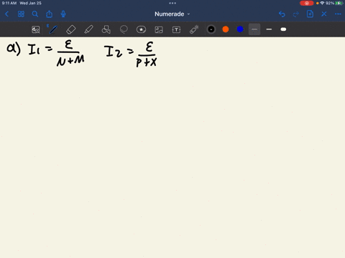Add a new page
The width and height of the screenshot is (345, 258).
click(x=310, y=14)
